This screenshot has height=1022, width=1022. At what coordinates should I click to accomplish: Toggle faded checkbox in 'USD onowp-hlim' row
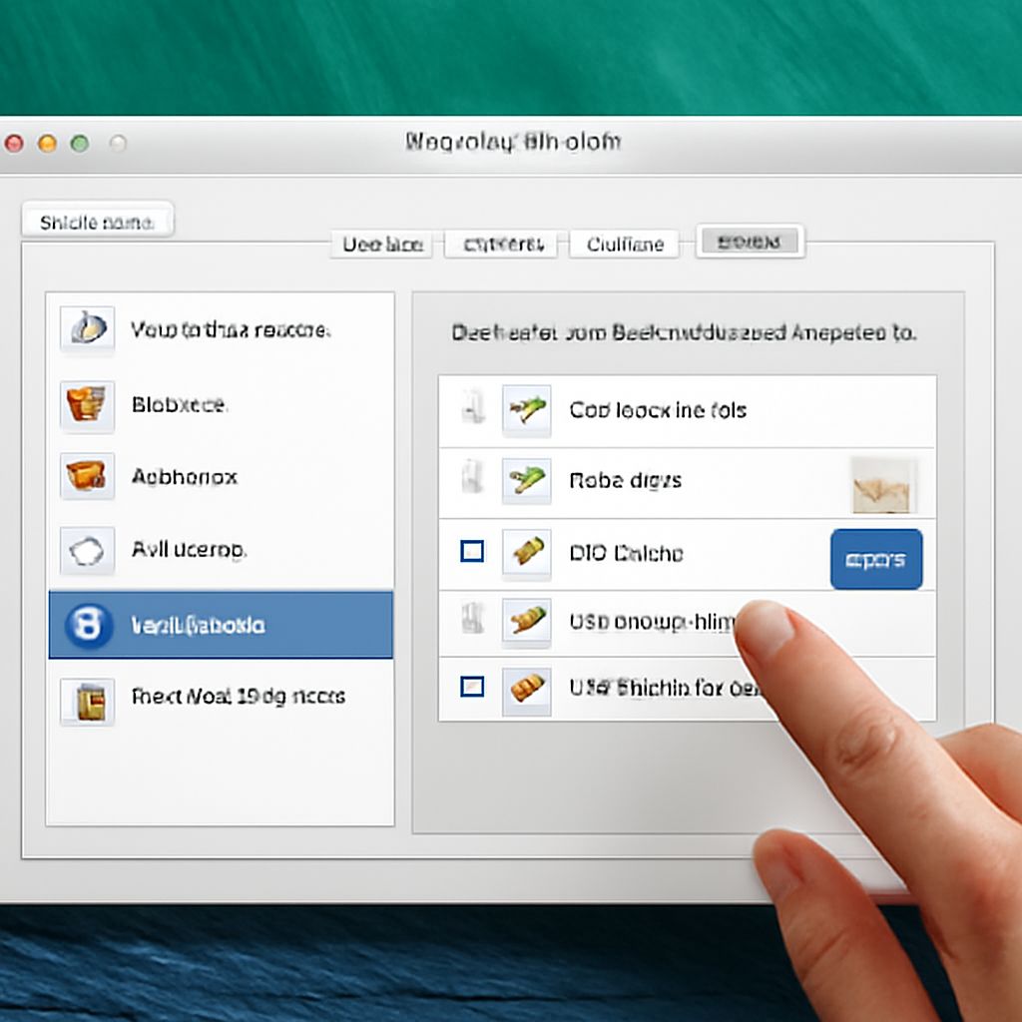pyautogui.click(x=471, y=618)
